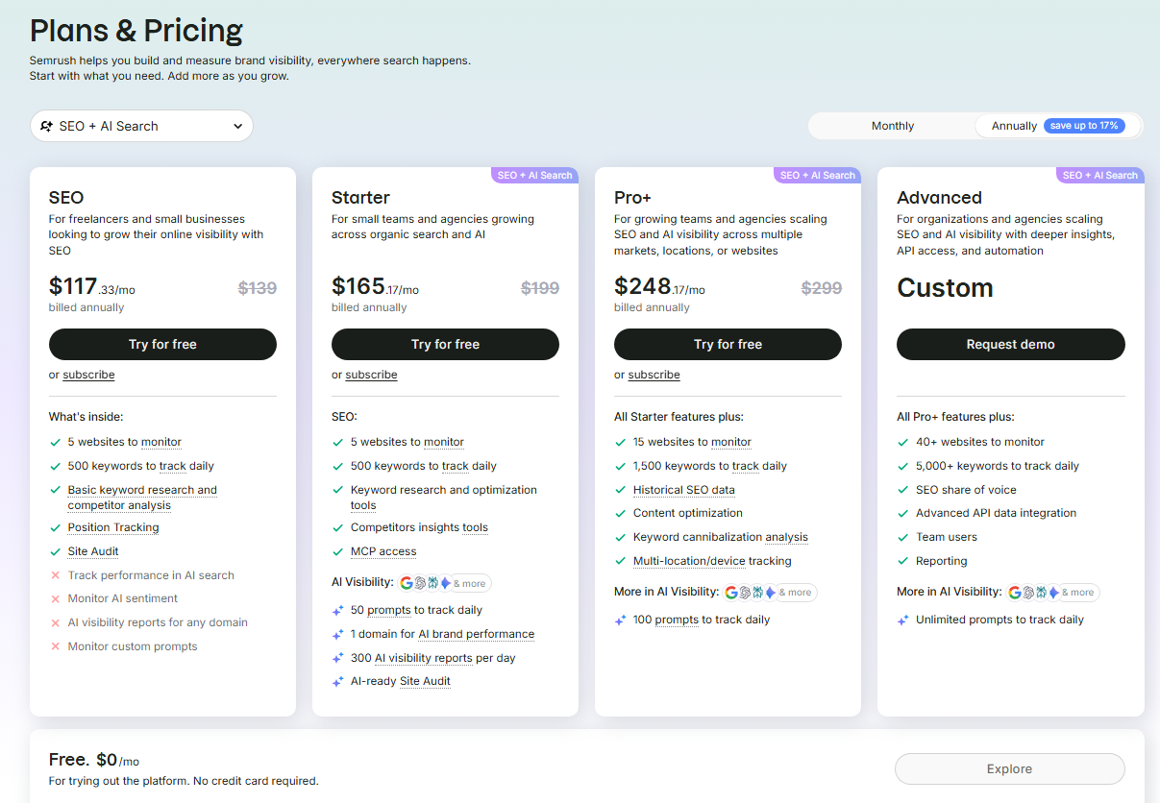Click SEO + AI Search badge on Starter card
This screenshot has height=803, width=1160.
click(x=534, y=176)
